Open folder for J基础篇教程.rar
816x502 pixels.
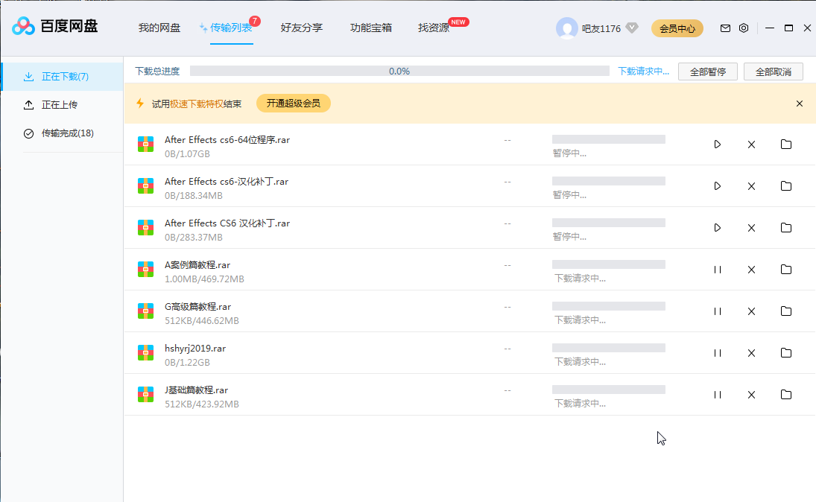[786, 394]
